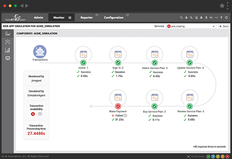Click camera icon under Transaction availability
The width and height of the screenshot is (232, 159).
tap(40, 114)
